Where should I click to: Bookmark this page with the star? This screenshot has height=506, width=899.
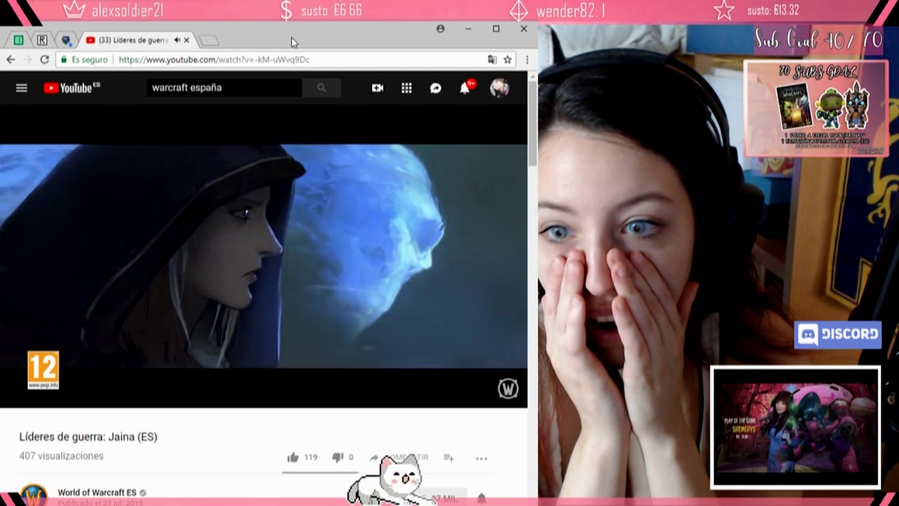(x=508, y=60)
